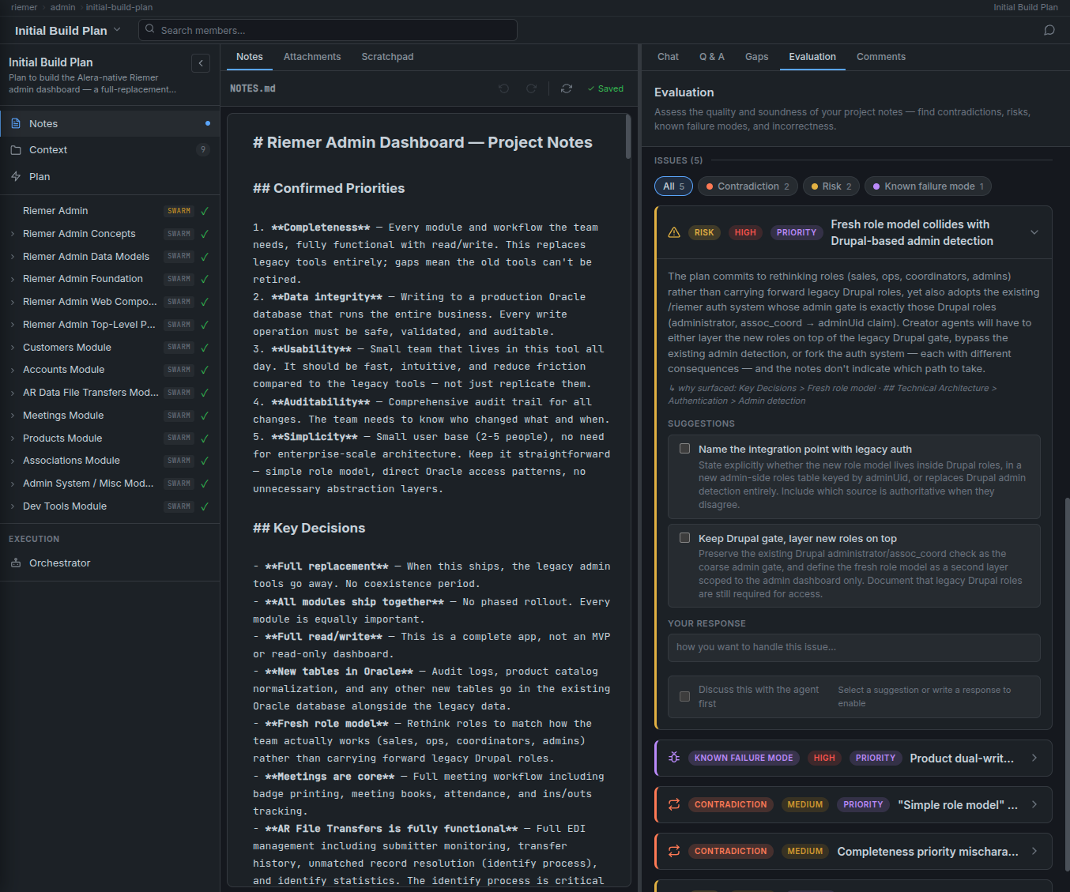Open the Q & A tab

(x=711, y=57)
